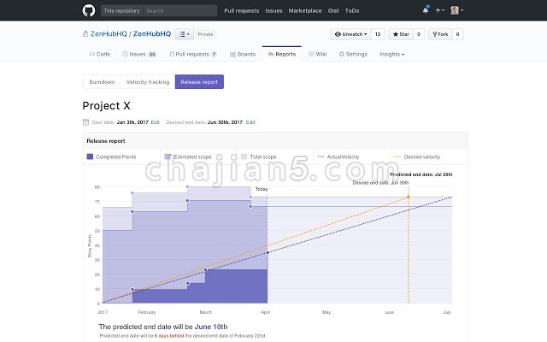Go to the Wiki tab
This screenshot has height=342, width=547.
coord(318,54)
